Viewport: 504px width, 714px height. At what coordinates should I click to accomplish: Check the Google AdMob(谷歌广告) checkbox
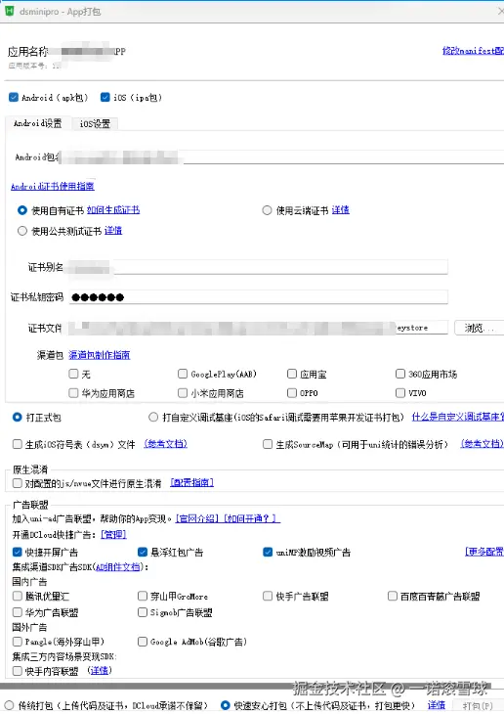coord(143,642)
